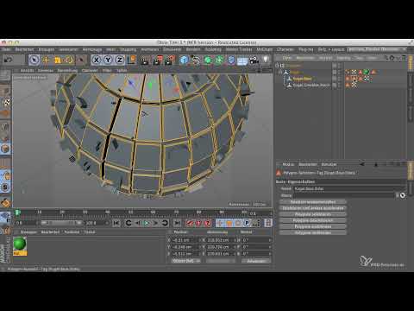Open the Layout dropdown at top right

pos(377,49)
